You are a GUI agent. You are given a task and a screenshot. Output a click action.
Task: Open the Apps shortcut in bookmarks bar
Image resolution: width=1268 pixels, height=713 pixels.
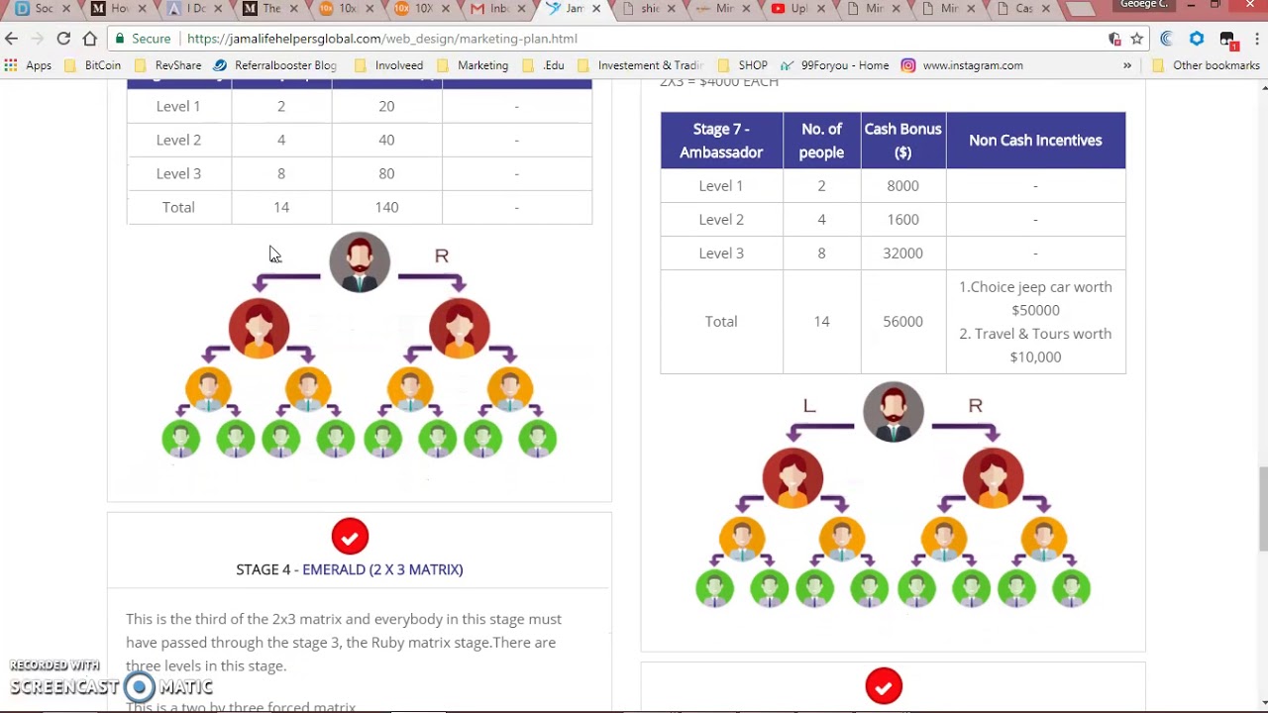28,65
